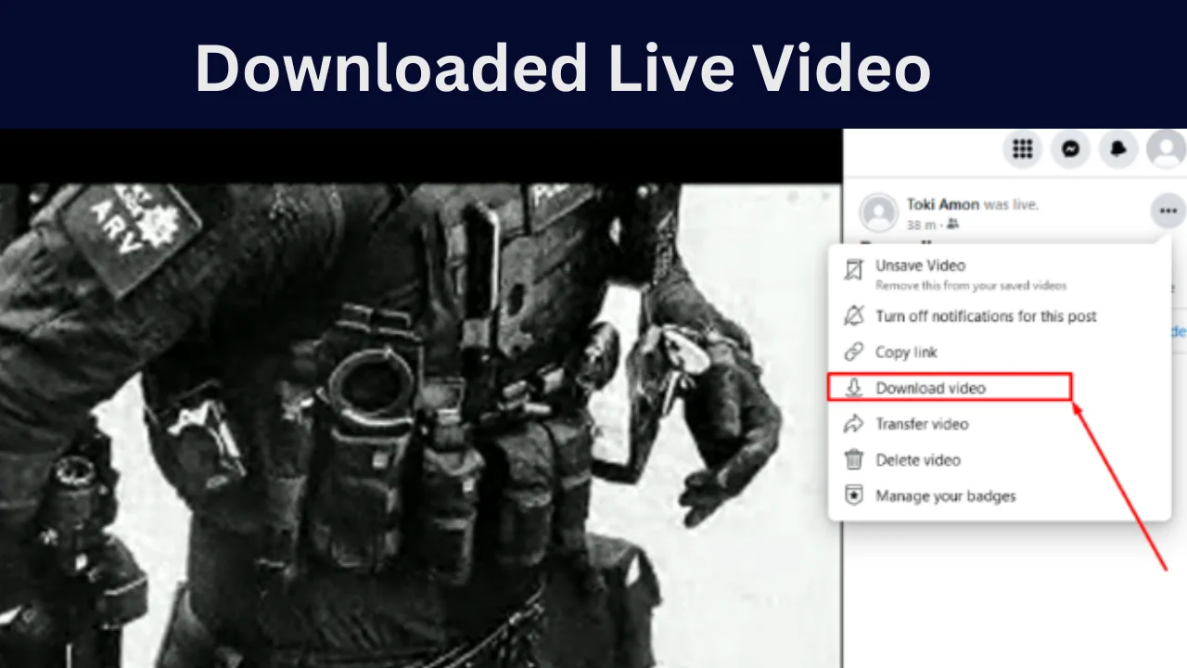Click the trash can delete icon
Viewport: 1187px width, 668px height.
pos(853,460)
